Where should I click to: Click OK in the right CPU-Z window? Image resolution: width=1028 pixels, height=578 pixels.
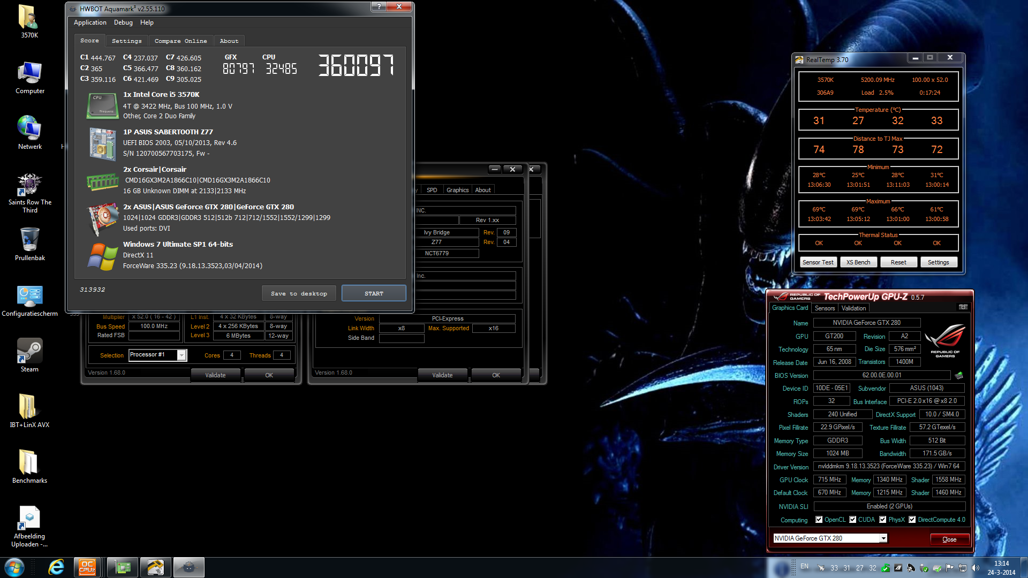coord(496,375)
